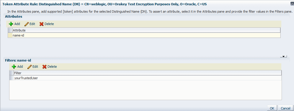Image resolution: width=294 pixels, height=111 pixels.
Task: Collapse the Attributes pane with splitter arrow
Action: (x=283, y=56)
